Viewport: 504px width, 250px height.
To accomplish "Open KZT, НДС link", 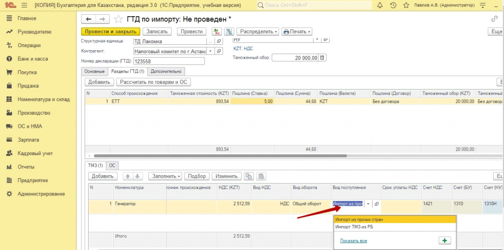I will [x=243, y=49].
